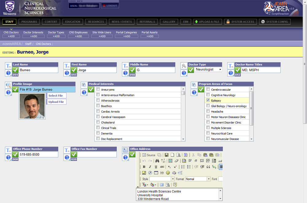The height and width of the screenshot is (203, 307).
Task: Click the numbered list icon
Action: (183, 167)
